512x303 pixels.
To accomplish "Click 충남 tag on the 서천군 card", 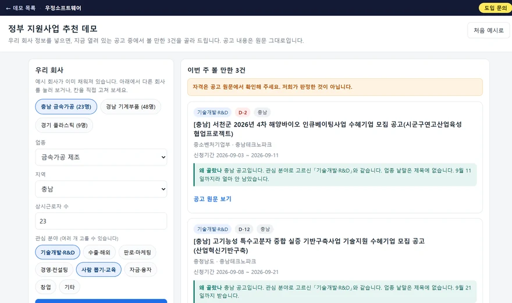I will [262, 113].
